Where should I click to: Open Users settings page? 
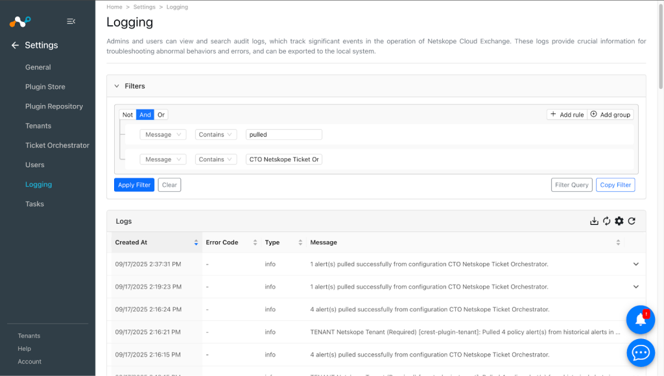click(35, 165)
